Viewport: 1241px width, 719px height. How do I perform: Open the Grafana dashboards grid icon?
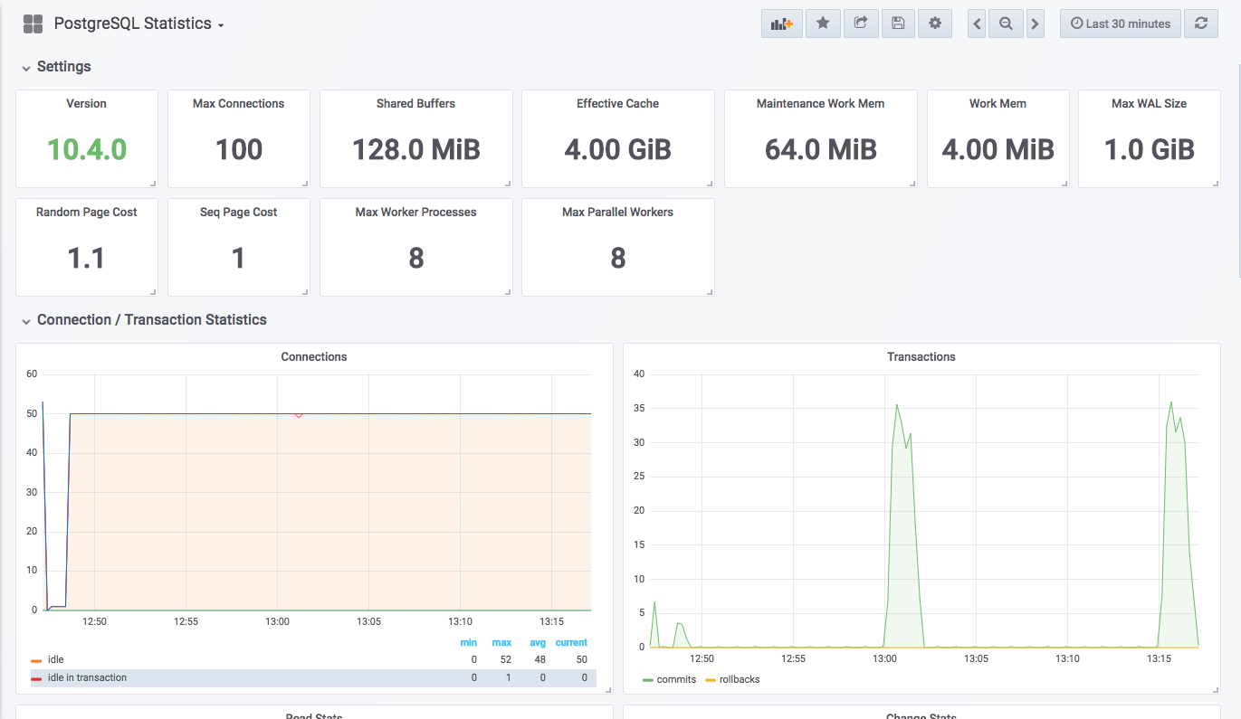point(33,24)
